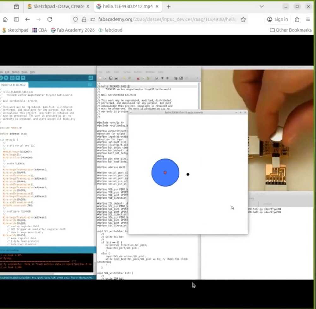Focus the fabacademy.org address field
This screenshot has height=309, width=316.
tap(167, 19)
